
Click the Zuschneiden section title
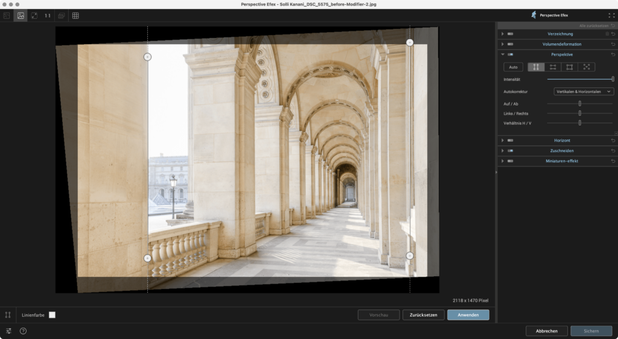(562, 150)
